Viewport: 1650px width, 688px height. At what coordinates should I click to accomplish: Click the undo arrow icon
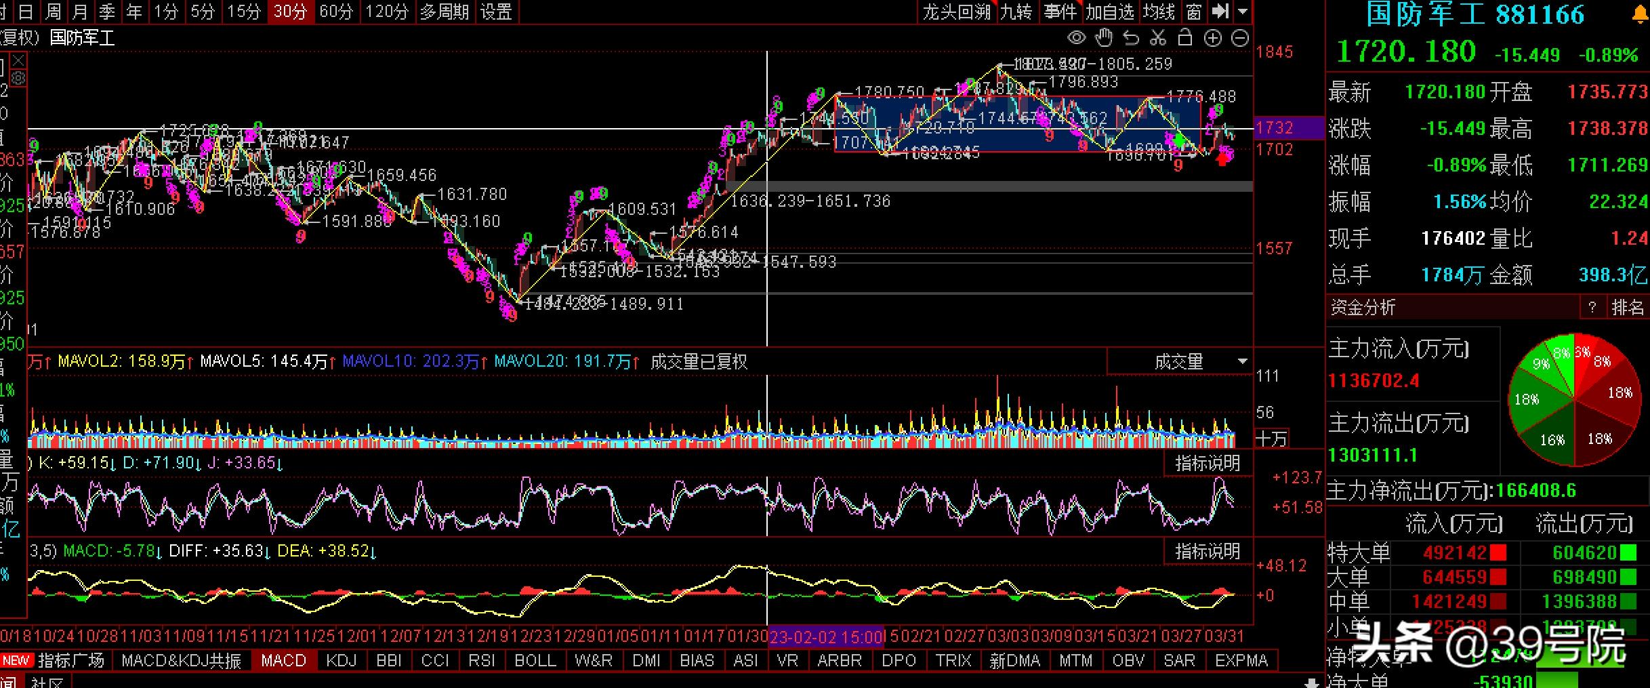point(1131,38)
